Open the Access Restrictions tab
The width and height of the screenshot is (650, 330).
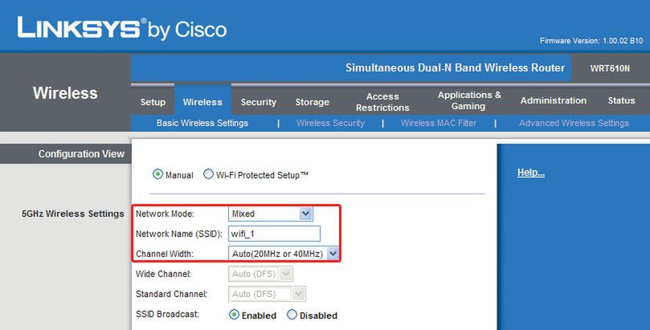[x=382, y=101]
